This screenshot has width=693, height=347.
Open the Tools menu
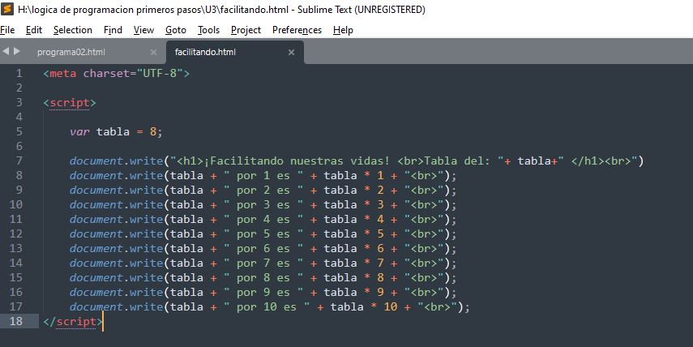pos(208,30)
